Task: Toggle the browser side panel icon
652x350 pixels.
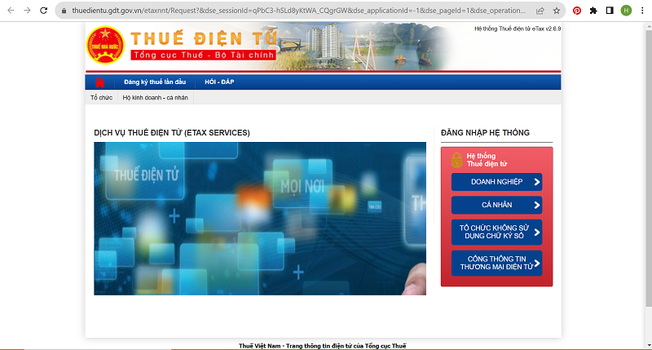Action: click(610, 11)
